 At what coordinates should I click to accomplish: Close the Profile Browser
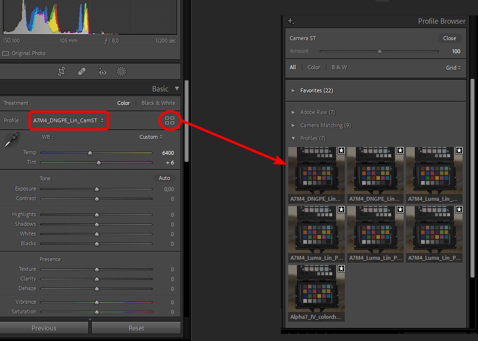click(450, 38)
